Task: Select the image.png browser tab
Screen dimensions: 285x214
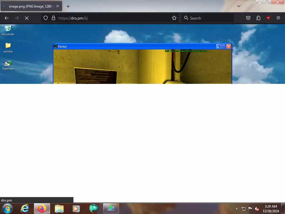Action: 31,6
